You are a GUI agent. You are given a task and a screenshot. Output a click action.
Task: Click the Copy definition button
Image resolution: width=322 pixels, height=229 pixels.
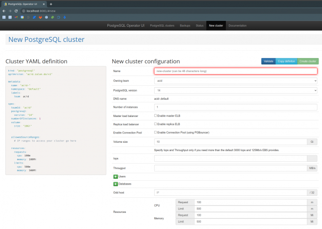tap(286, 61)
